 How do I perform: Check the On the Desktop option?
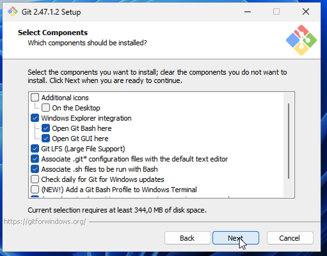pyautogui.click(x=46, y=108)
